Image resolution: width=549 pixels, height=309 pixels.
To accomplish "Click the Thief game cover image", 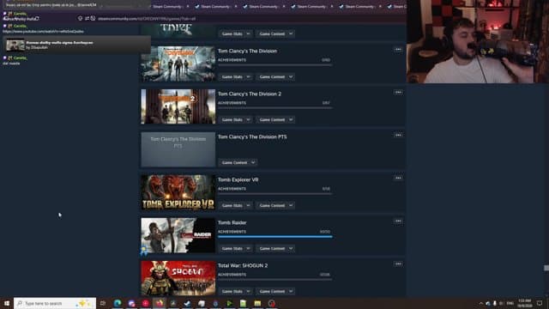I will (x=178, y=31).
